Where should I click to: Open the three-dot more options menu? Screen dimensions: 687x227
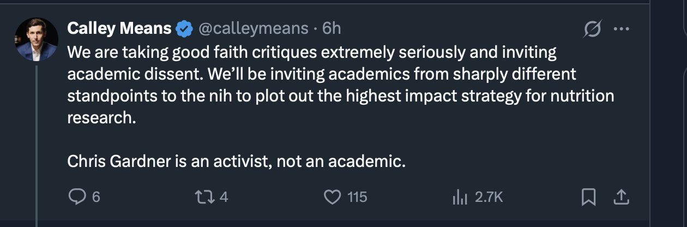point(621,30)
